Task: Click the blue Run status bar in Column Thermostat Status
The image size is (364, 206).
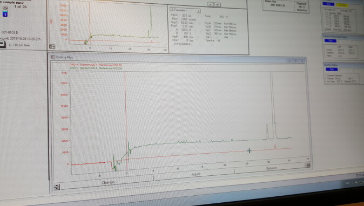Action: click(x=330, y=41)
